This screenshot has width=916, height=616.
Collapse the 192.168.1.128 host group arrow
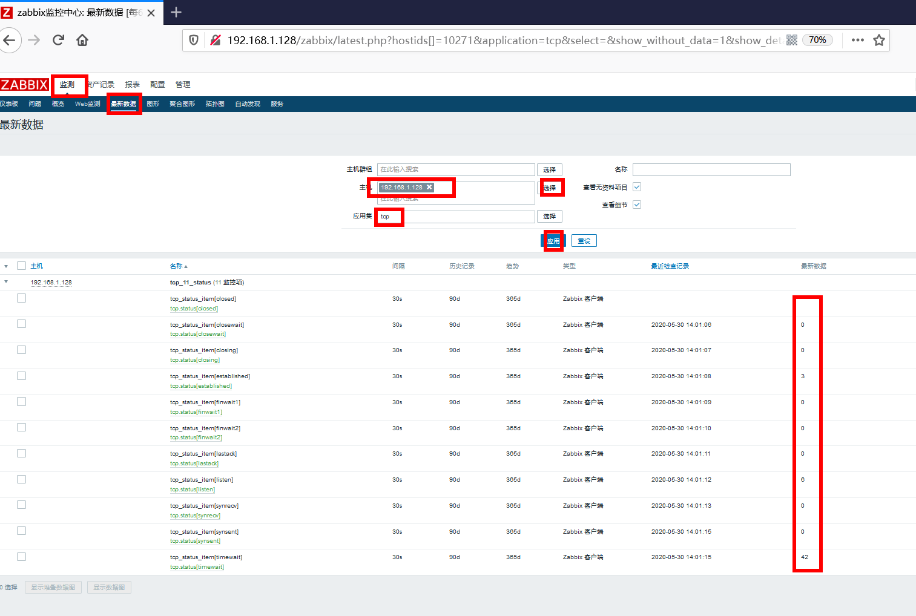(x=6, y=282)
